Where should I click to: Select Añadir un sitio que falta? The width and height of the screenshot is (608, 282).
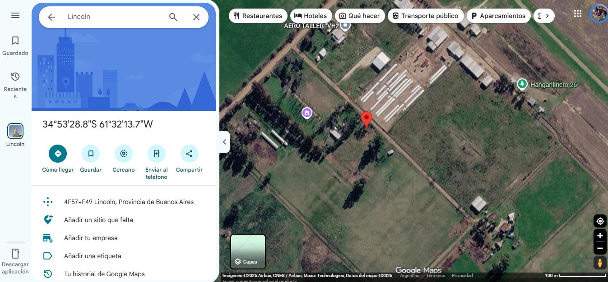point(124,220)
